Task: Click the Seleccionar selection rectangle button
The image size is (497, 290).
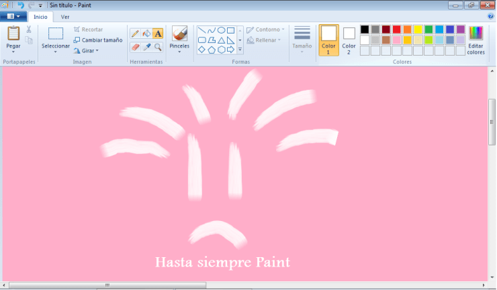Action: point(56,33)
